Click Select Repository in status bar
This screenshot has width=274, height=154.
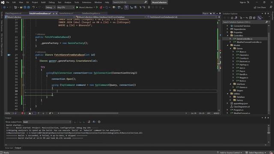(x=256, y=152)
